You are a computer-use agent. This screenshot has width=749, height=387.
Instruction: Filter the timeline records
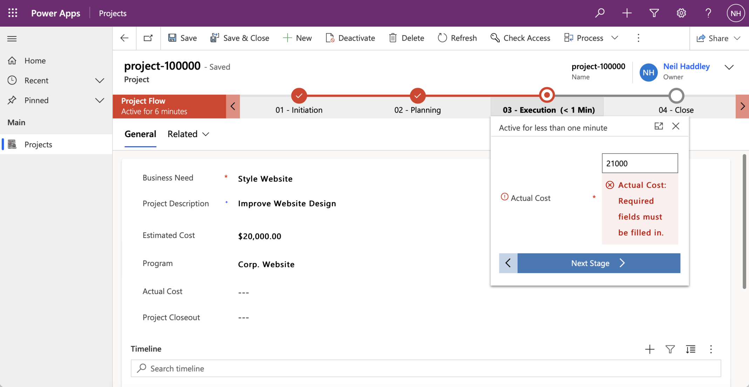[x=670, y=349]
